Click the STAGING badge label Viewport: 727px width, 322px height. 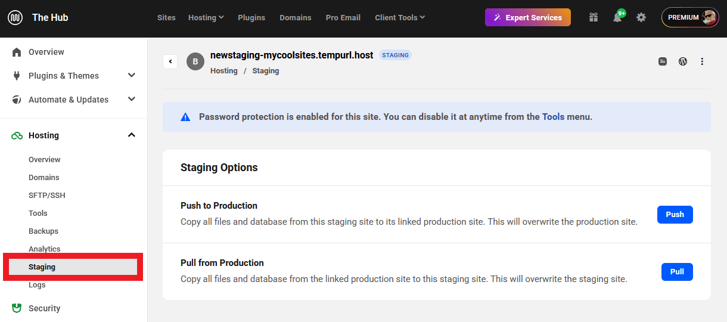coord(396,55)
